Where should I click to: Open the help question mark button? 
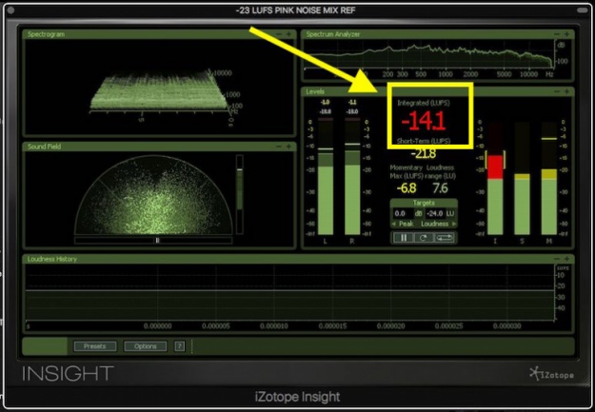pyautogui.click(x=180, y=346)
